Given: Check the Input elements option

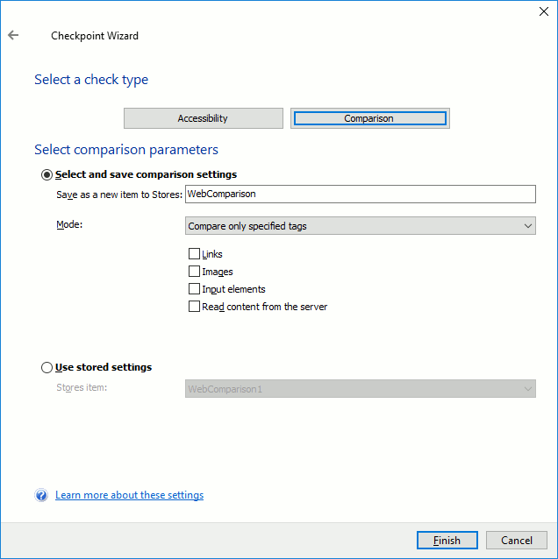Looking at the screenshot, I should click(194, 289).
